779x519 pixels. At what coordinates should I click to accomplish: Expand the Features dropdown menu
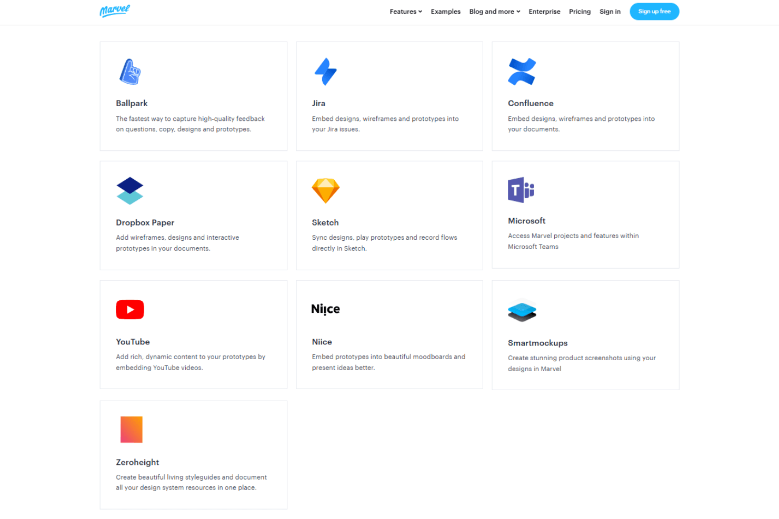pyautogui.click(x=406, y=12)
